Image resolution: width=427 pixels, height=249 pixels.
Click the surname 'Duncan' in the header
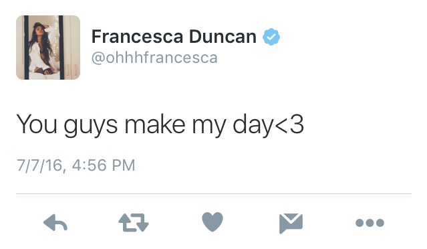point(223,37)
